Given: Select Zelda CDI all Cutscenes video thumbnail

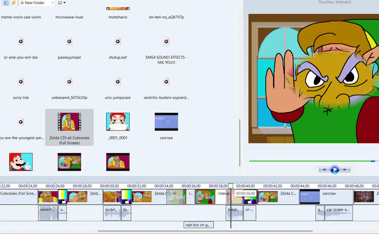Looking at the screenshot, I should (x=69, y=122).
